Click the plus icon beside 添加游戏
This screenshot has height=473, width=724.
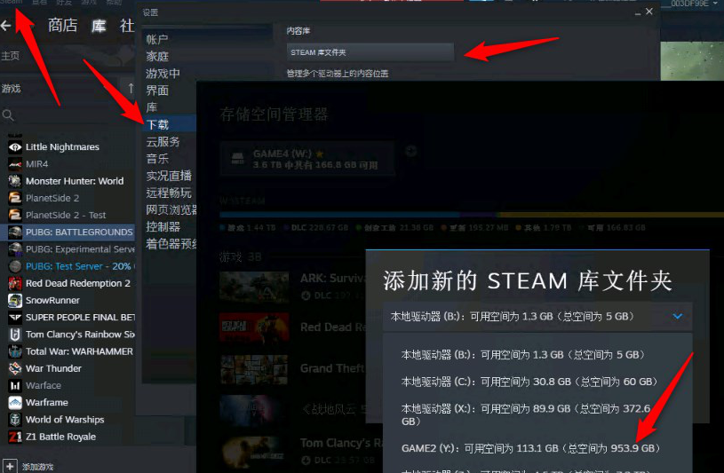pos(10,466)
